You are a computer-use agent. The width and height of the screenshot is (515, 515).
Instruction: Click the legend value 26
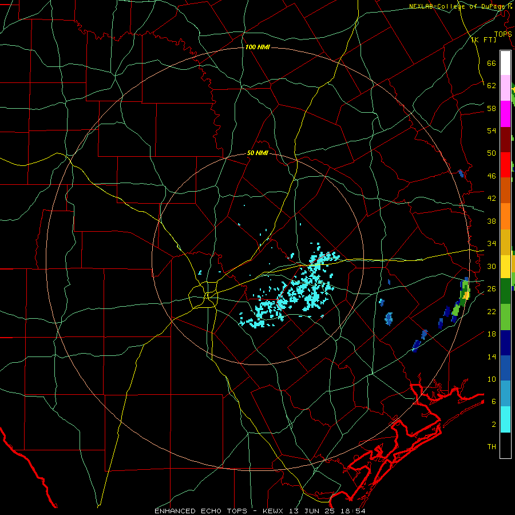(x=492, y=289)
